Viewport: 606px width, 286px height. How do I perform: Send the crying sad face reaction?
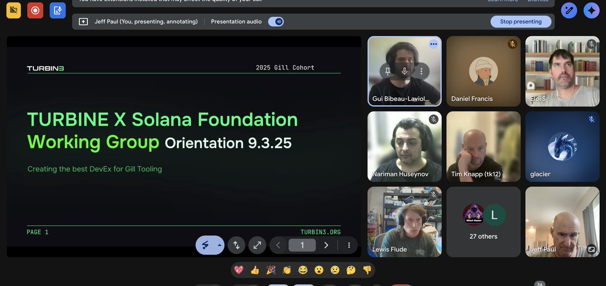[x=335, y=270]
